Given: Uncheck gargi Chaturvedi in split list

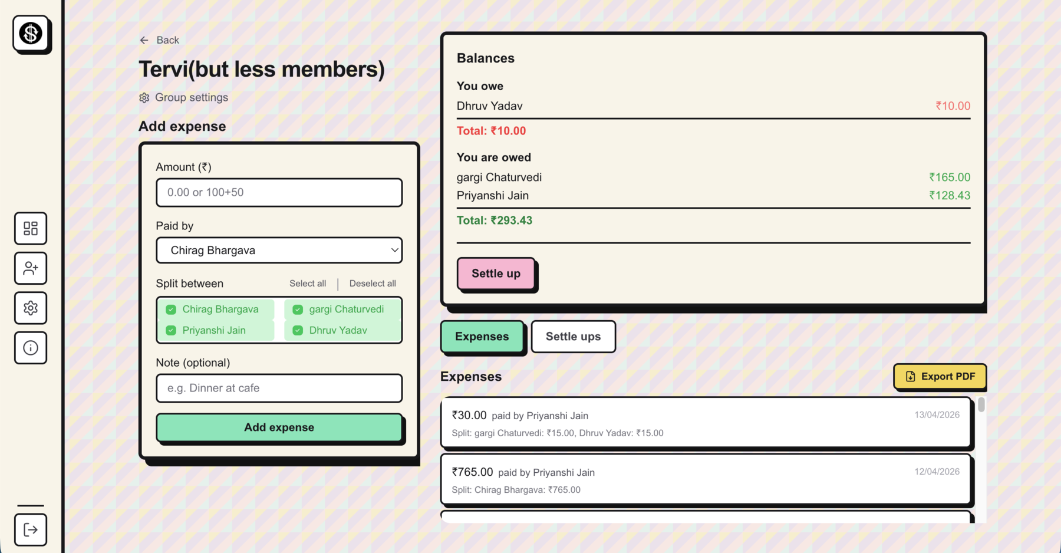Looking at the screenshot, I should [298, 310].
